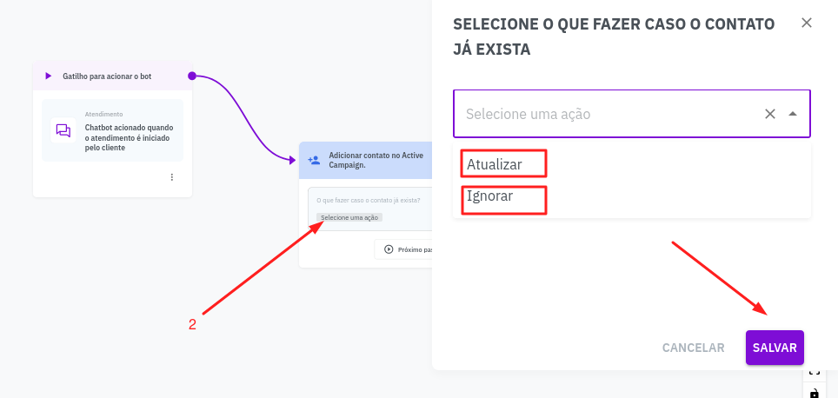838x398 pixels.
Task: Click the lock icon at bottom right
Action: coord(814,393)
